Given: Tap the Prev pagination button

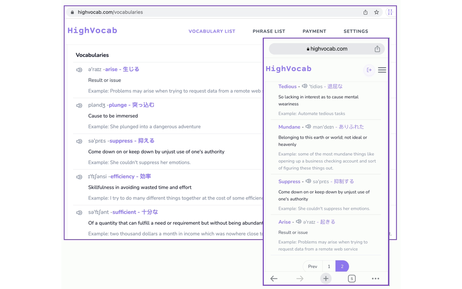Looking at the screenshot, I should [313, 267].
